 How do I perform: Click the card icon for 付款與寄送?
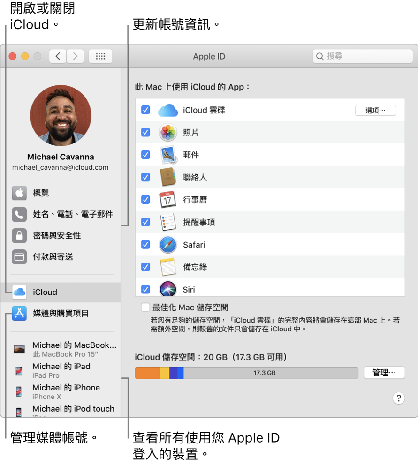19,257
